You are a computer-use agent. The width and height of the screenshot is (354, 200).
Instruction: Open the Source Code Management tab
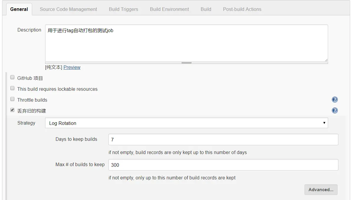tap(68, 9)
